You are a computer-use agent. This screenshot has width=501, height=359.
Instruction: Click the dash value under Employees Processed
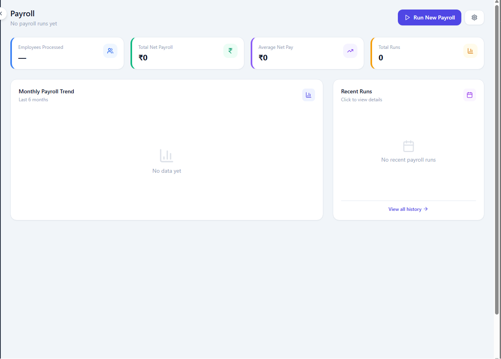[x=22, y=58]
